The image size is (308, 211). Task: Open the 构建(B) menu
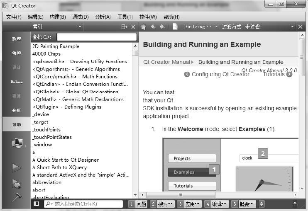58,17
